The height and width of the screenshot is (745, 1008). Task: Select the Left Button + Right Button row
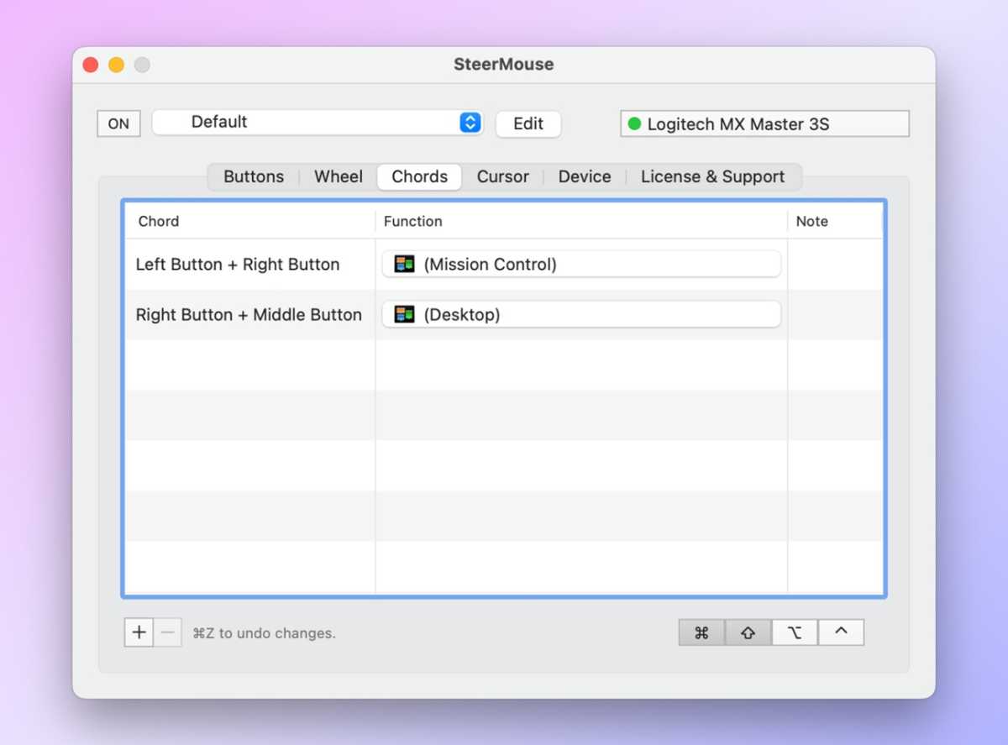tap(239, 263)
